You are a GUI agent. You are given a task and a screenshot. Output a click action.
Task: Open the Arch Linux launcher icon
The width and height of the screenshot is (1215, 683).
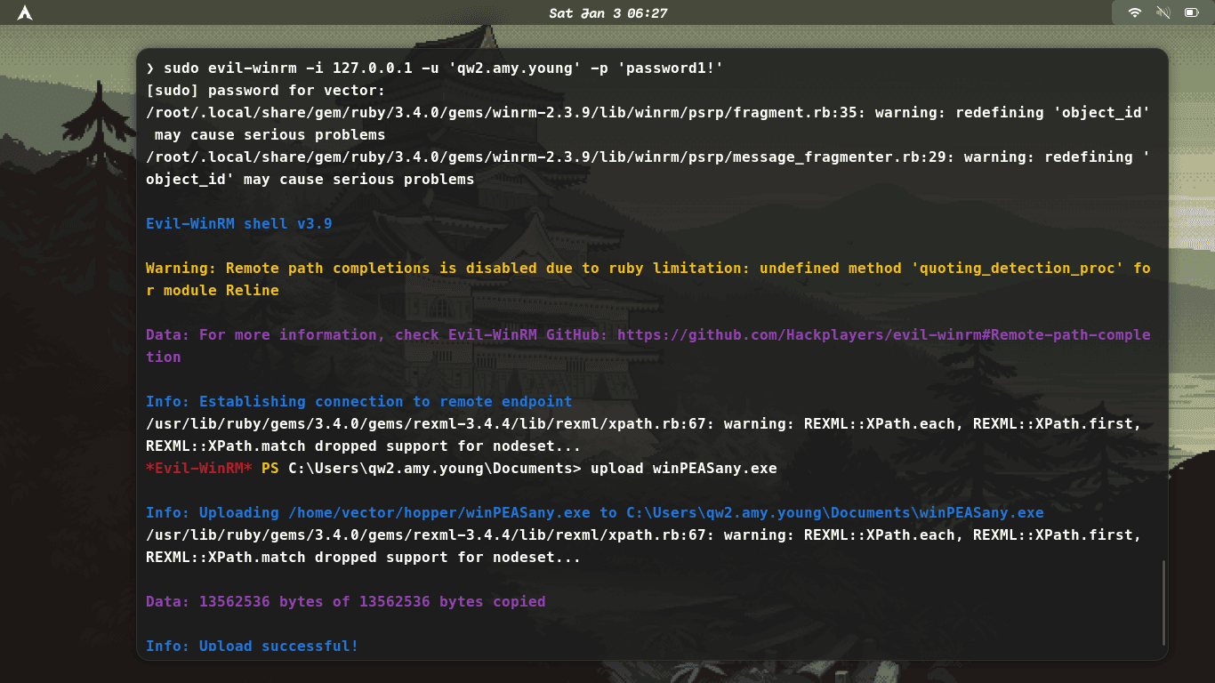pos(25,13)
